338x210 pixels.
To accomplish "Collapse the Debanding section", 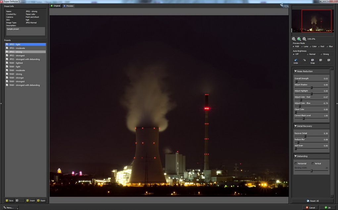I will (296, 156).
